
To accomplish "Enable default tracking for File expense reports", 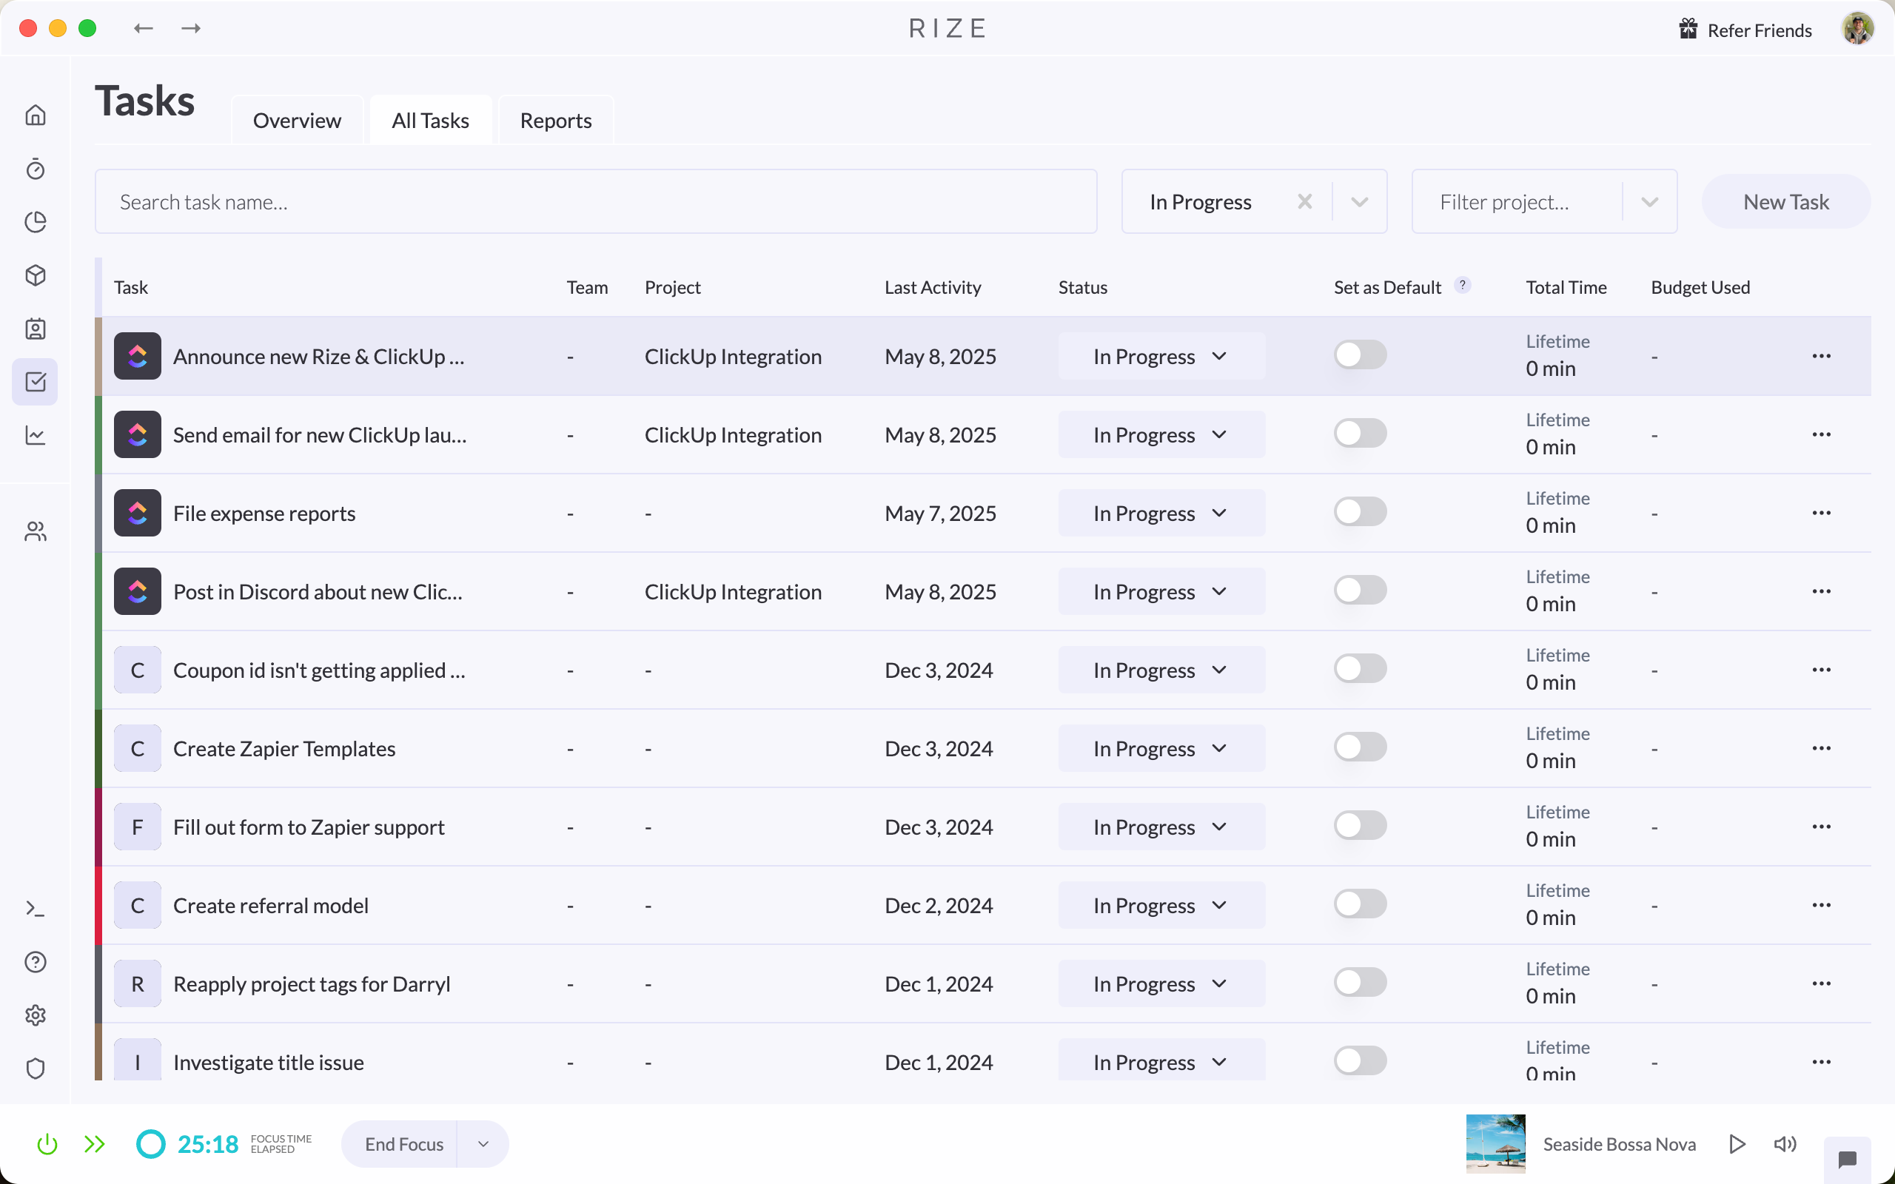I will [x=1360, y=511].
